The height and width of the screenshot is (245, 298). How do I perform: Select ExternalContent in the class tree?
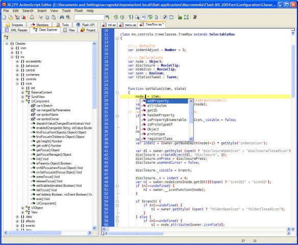(x=41, y=92)
